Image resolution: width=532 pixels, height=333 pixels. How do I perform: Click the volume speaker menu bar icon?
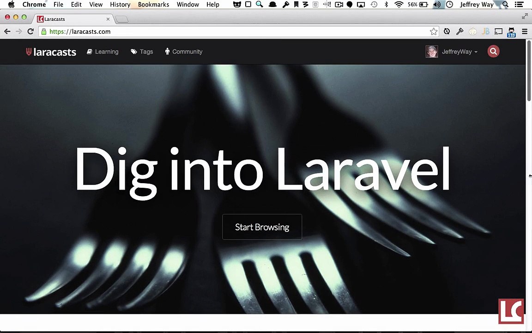click(437, 5)
